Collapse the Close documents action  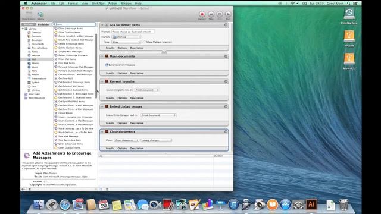coord(102,132)
